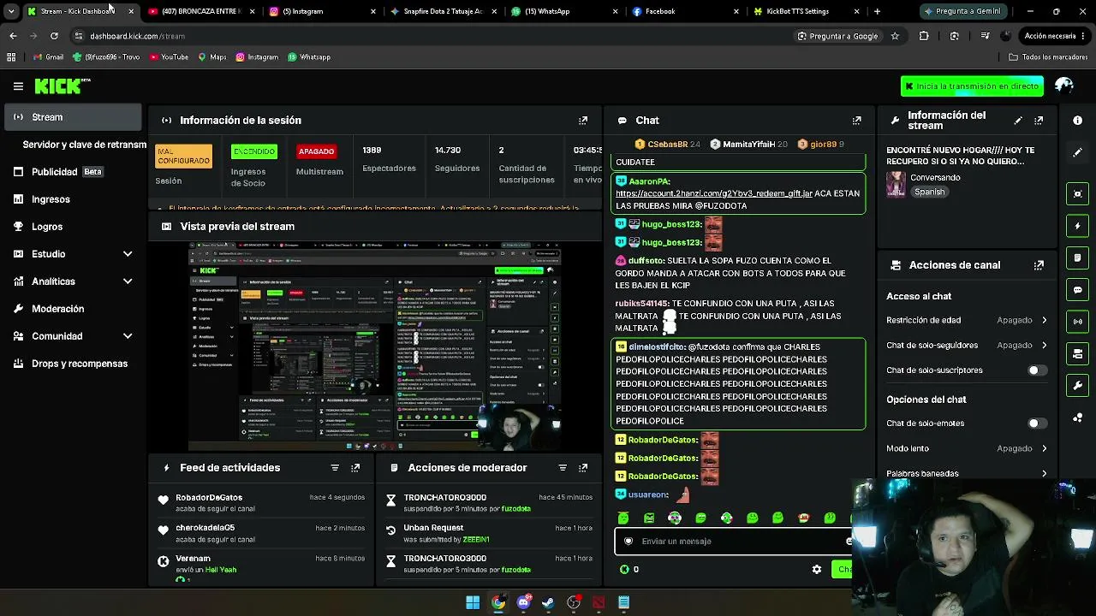Switch to the WhatsApp browser tab
Image resolution: width=1096 pixels, height=616 pixels.
tap(563, 11)
